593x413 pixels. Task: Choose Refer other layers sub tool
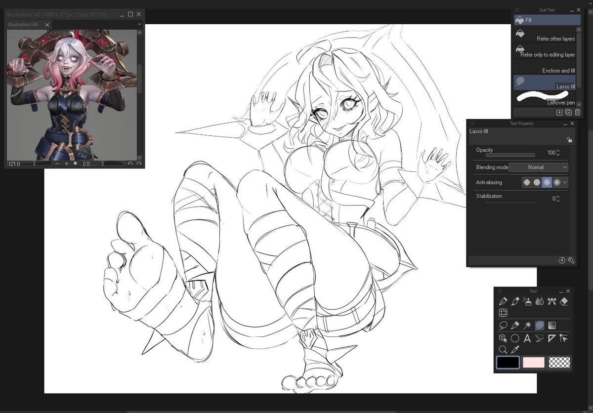coord(545,35)
